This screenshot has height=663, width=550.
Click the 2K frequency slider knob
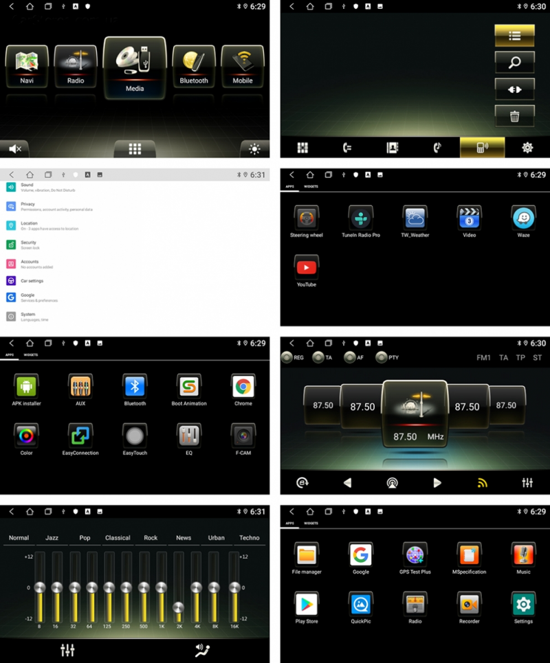pyautogui.click(x=179, y=607)
